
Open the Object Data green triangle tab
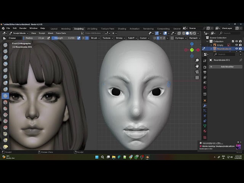(x=205, y=126)
